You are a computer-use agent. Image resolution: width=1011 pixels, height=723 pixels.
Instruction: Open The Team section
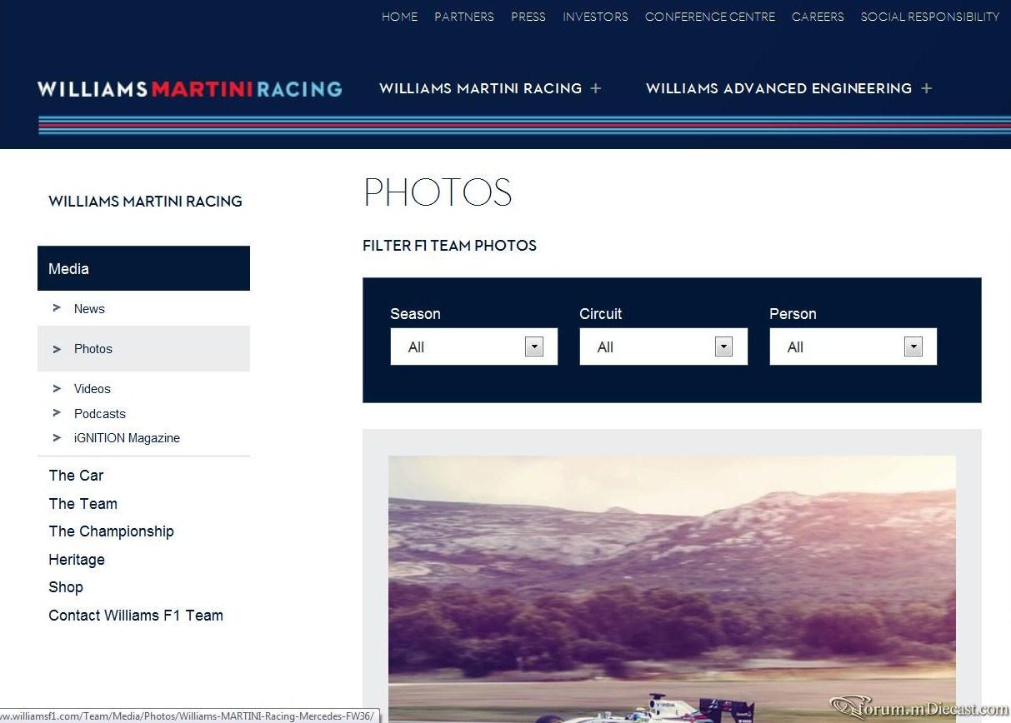pyautogui.click(x=83, y=504)
